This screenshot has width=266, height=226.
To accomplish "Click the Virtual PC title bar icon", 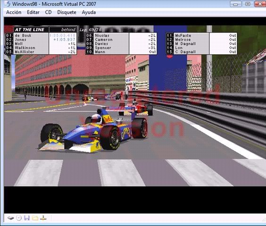I will (8, 4).
